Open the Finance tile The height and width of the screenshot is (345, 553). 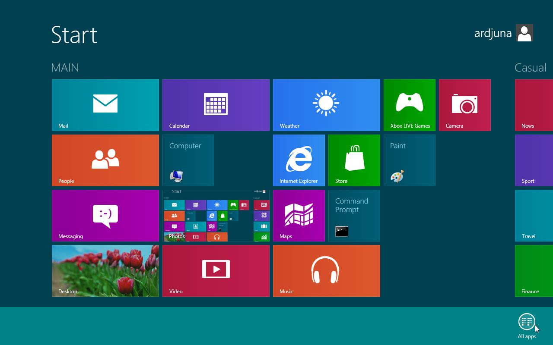coord(534,271)
